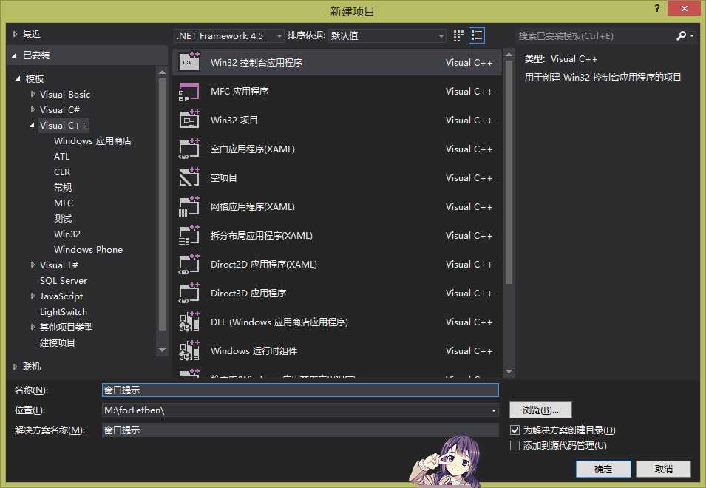Select the Win32 项目 template icon

189,121
